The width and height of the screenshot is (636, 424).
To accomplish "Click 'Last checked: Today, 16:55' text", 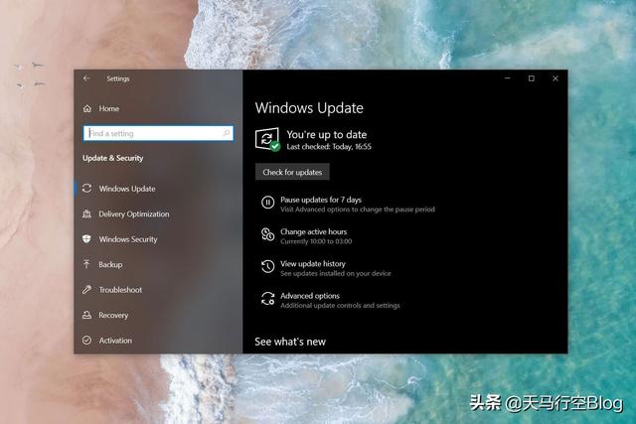I will [329, 147].
